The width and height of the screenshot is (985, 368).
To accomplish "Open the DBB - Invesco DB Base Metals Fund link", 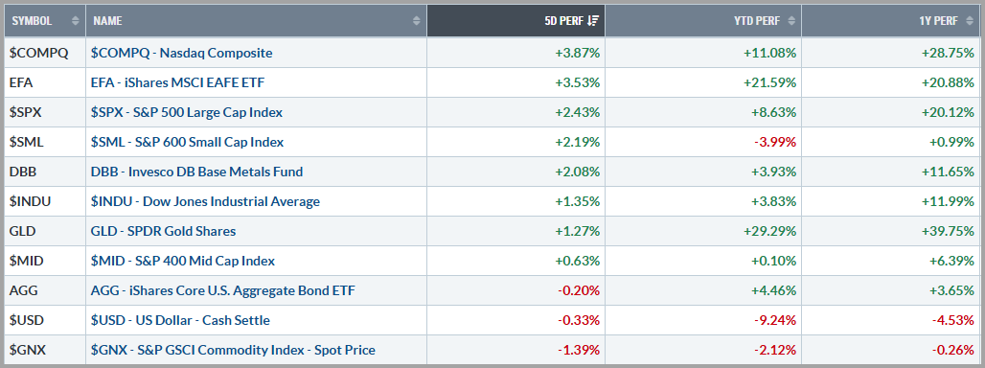I will coord(197,172).
